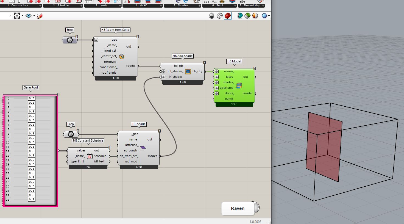
Task: Disable preview with the no-preview icon
Action: pyautogui.click(x=212, y=16)
